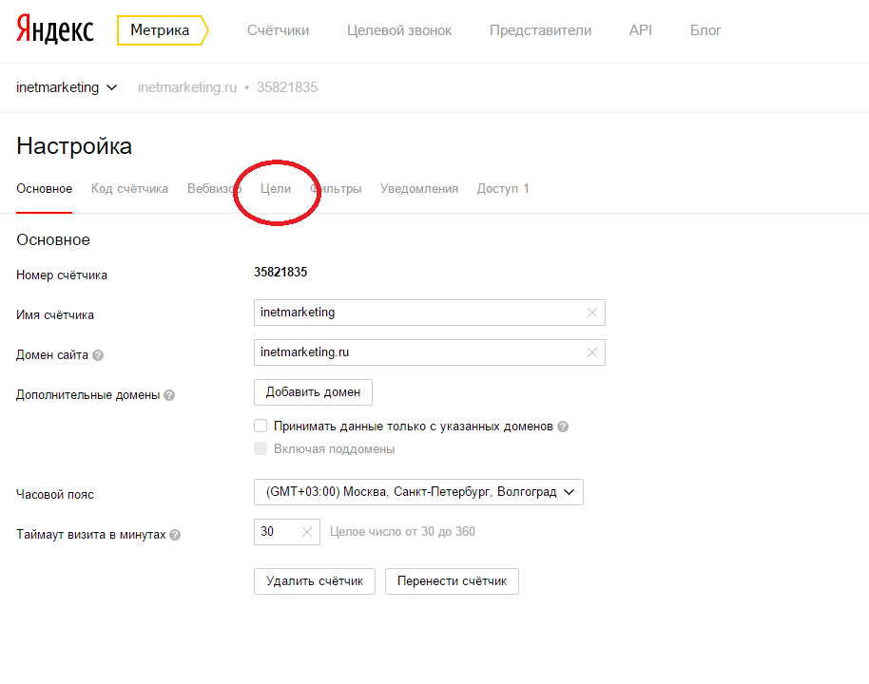Viewport: 869px width, 684px height.
Task: Go to Целевой звонок section
Action: click(399, 30)
